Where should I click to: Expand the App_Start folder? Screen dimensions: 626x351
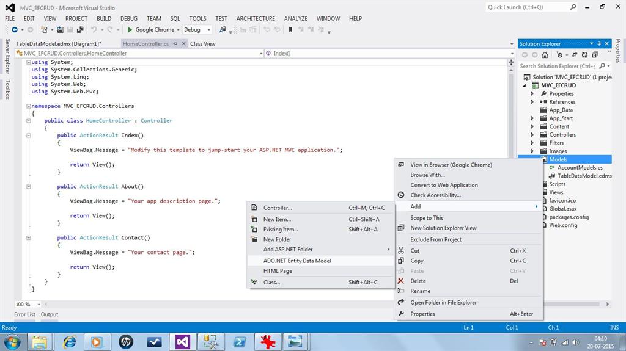coord(532,118)
